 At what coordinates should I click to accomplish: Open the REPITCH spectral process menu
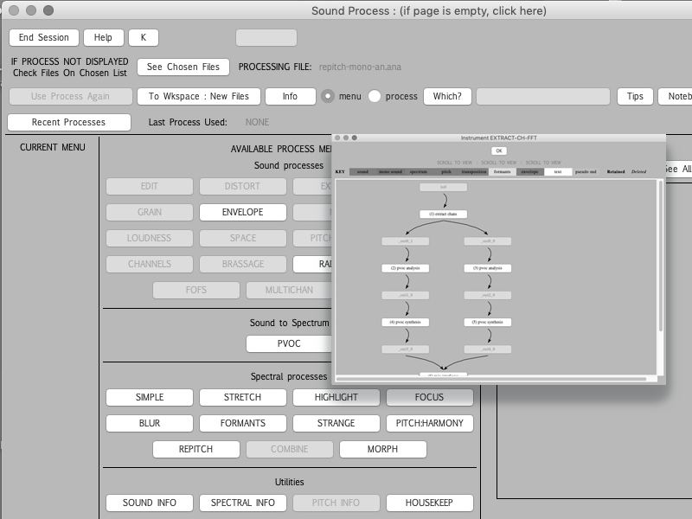pyautogui.click(x=195, y=450)
